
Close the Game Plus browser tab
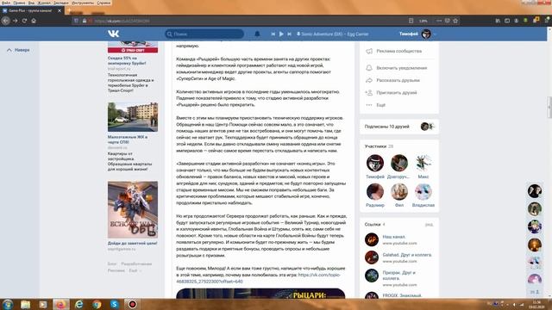click(60, 10)
